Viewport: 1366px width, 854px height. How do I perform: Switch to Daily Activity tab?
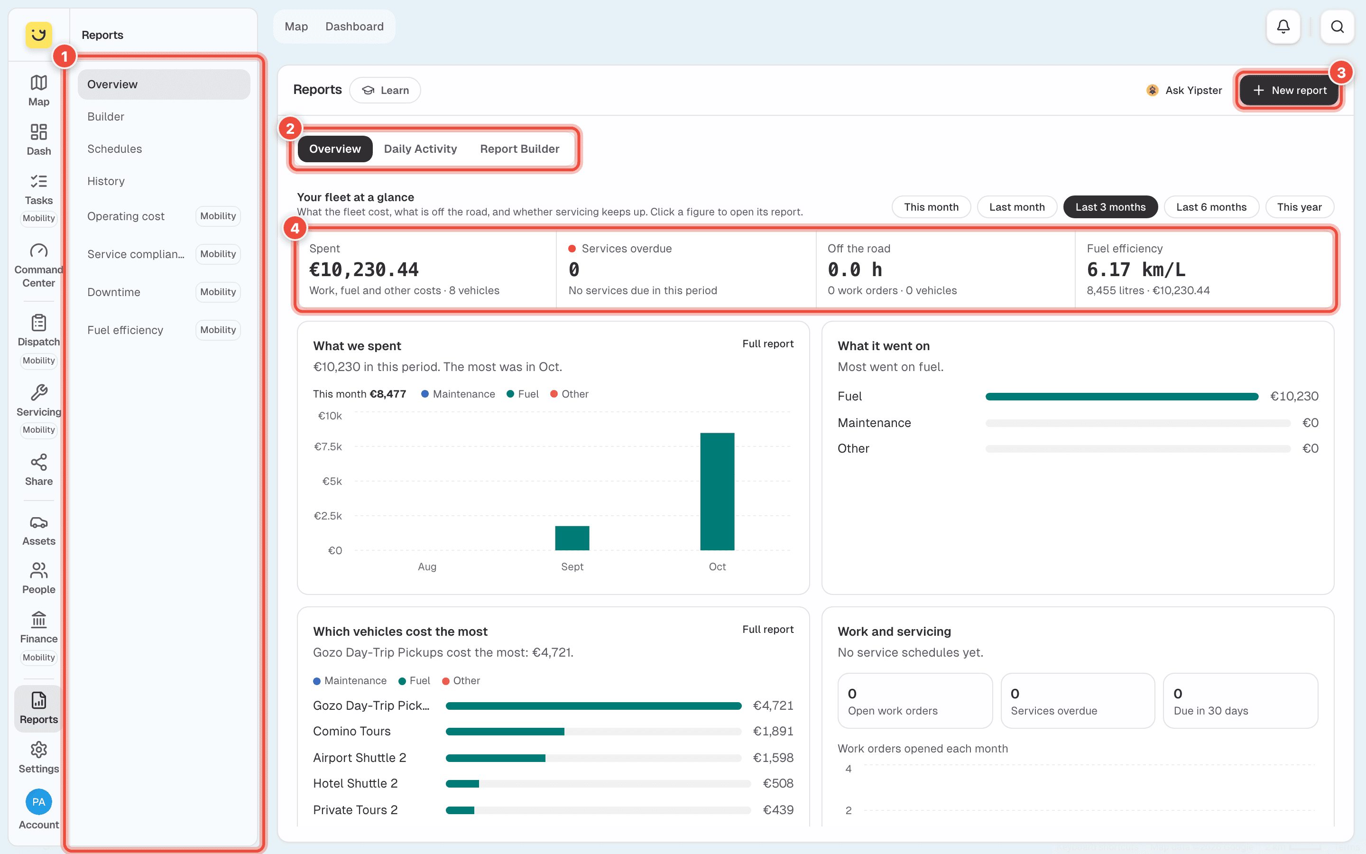420,149
